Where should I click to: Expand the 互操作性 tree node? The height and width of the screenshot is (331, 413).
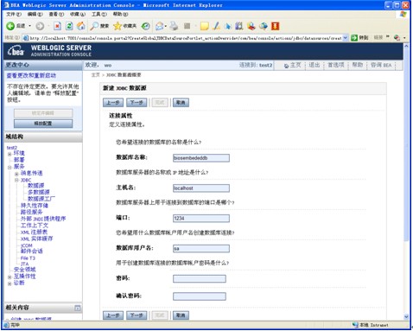coord(10,277)
